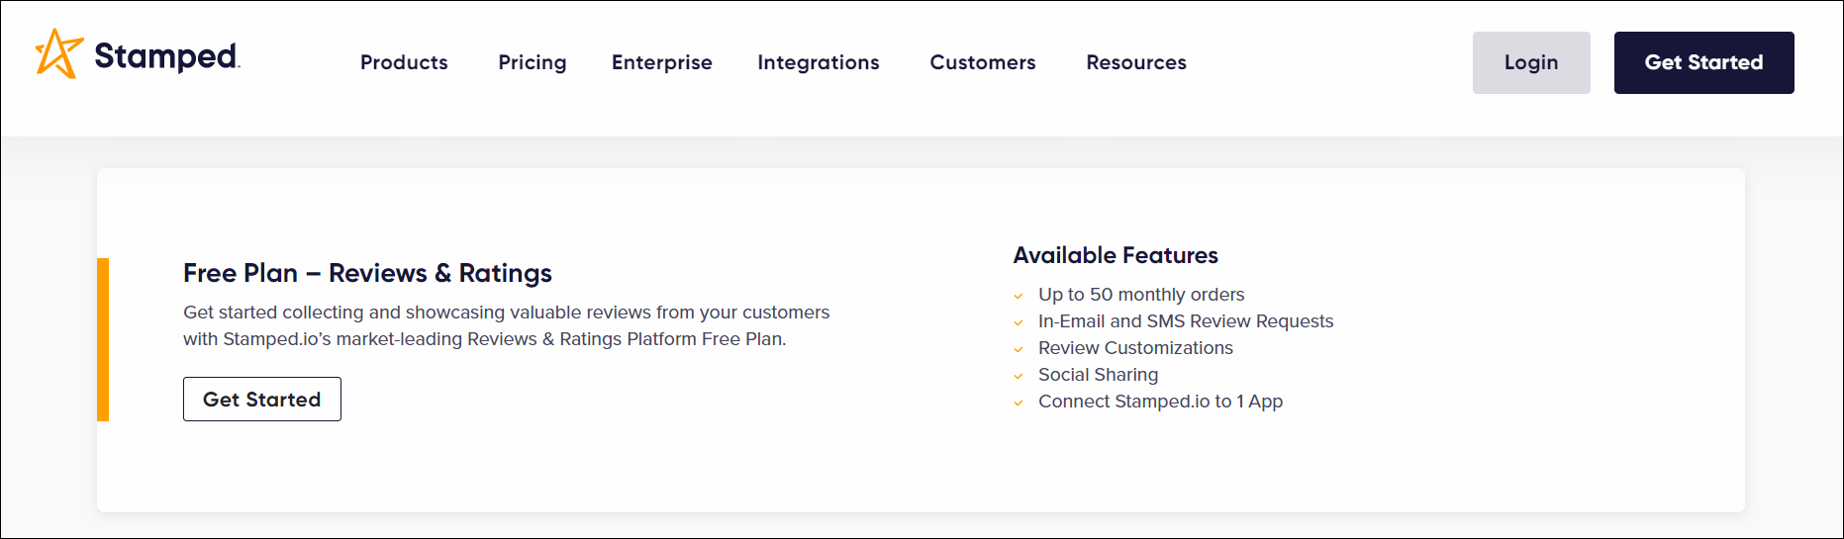Click the orange accent bar on the card
1844x539 pixels.
[x=103, y=339]
